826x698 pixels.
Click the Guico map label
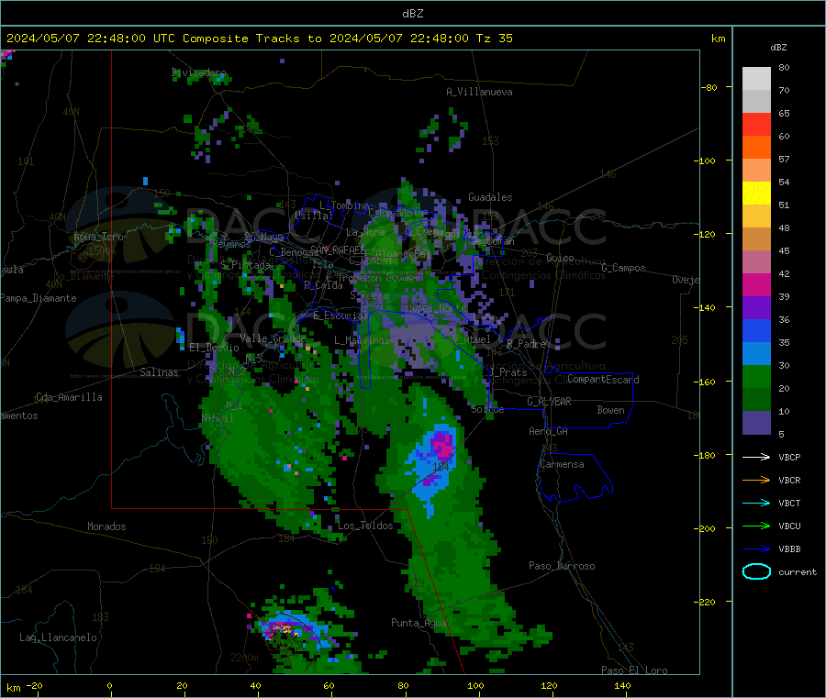pyautogui.click(x=560, y=258)
